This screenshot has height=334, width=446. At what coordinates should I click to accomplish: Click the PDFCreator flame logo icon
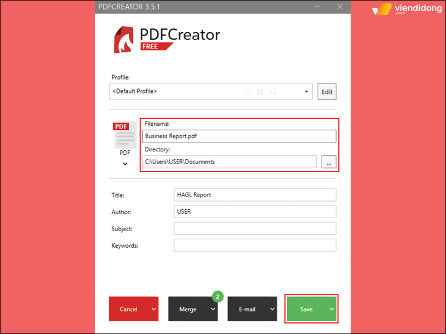pos(124,40)
